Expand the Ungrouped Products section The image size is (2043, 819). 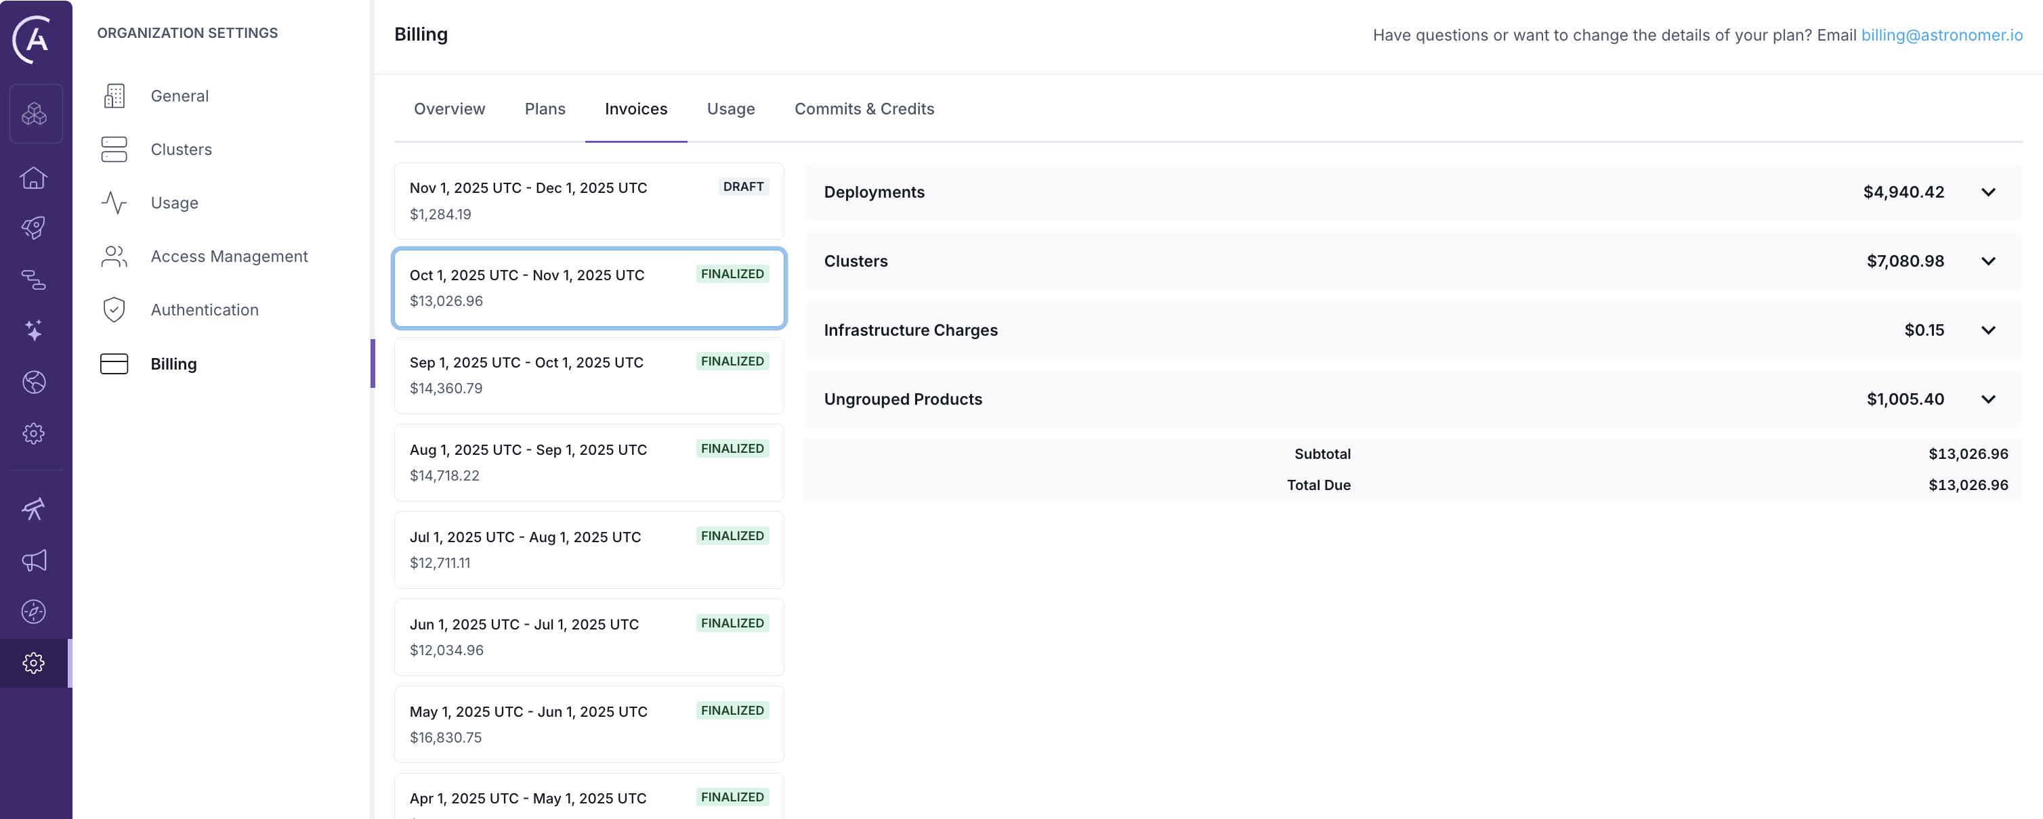pos(1989,399)
